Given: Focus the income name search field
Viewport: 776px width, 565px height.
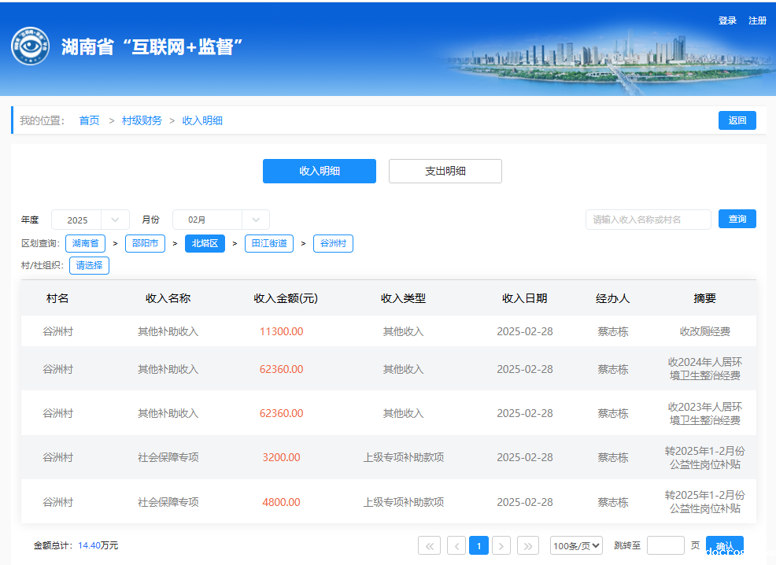Looking at the screenshot, I should (648, 220).
